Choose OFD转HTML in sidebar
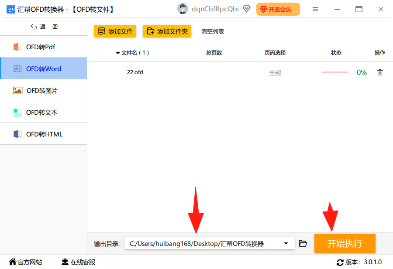Image resolution: width=393 pixels, height=269 pixels. click(44, 134)
